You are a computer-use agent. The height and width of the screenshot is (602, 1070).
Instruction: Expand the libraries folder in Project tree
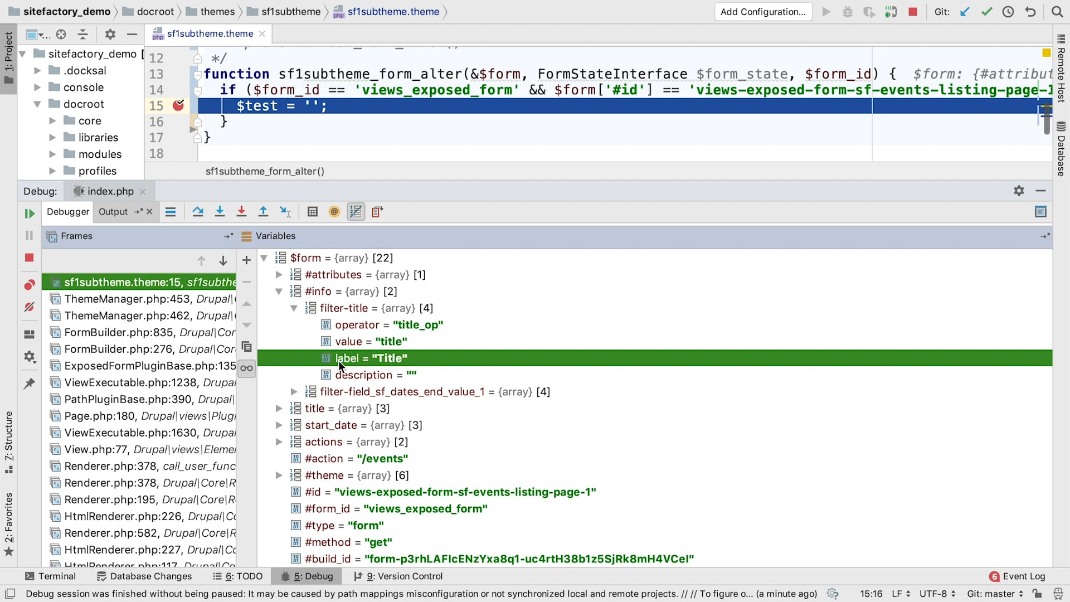[52, 138]
